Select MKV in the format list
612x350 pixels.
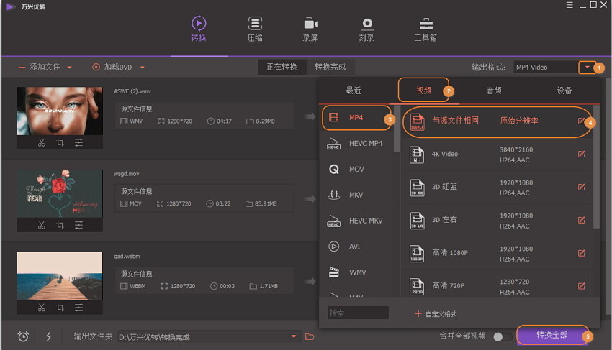[356, 194]
